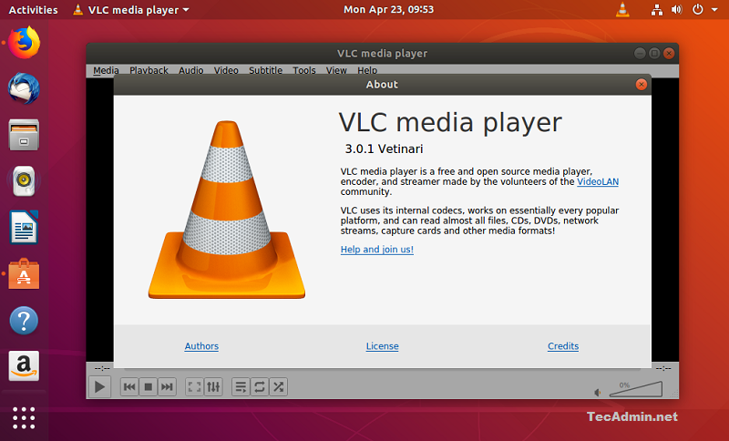Open the Authors link

tap(201, 346)
